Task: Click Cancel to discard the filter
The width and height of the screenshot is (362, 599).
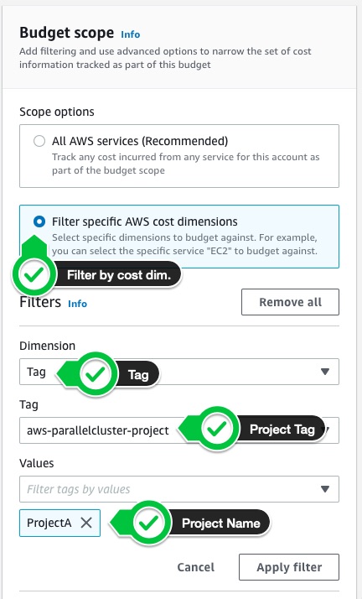Action: click(x=196, y=567)
